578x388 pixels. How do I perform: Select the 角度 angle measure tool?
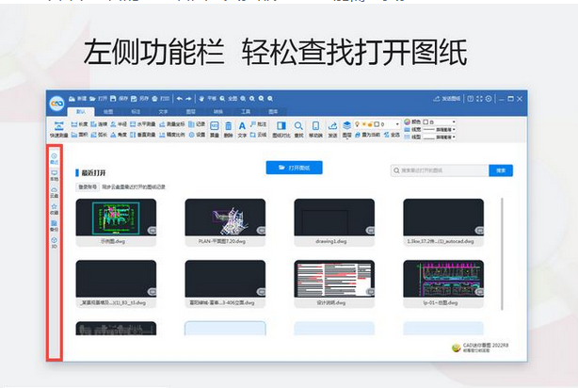pyautogui.click(x=119, y=135)
